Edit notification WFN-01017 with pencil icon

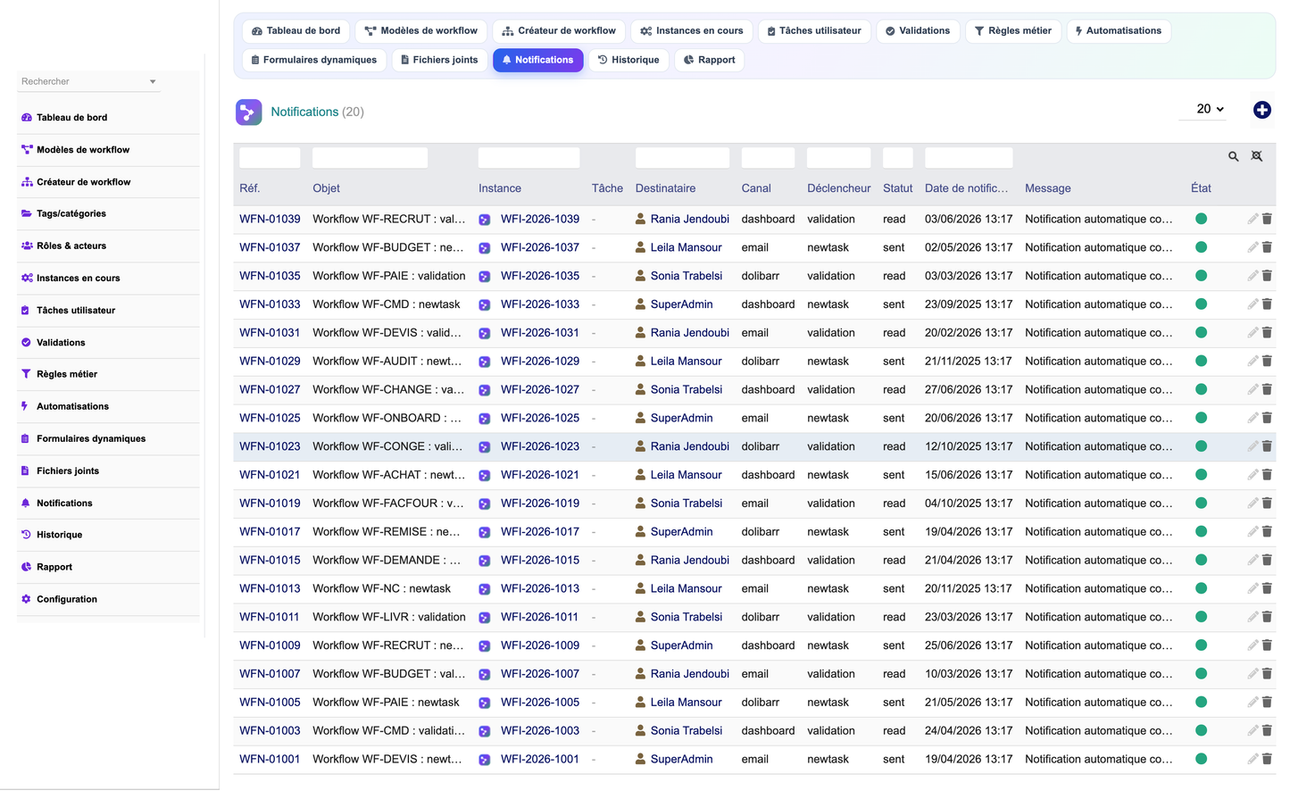click(x=1253, y=531)
